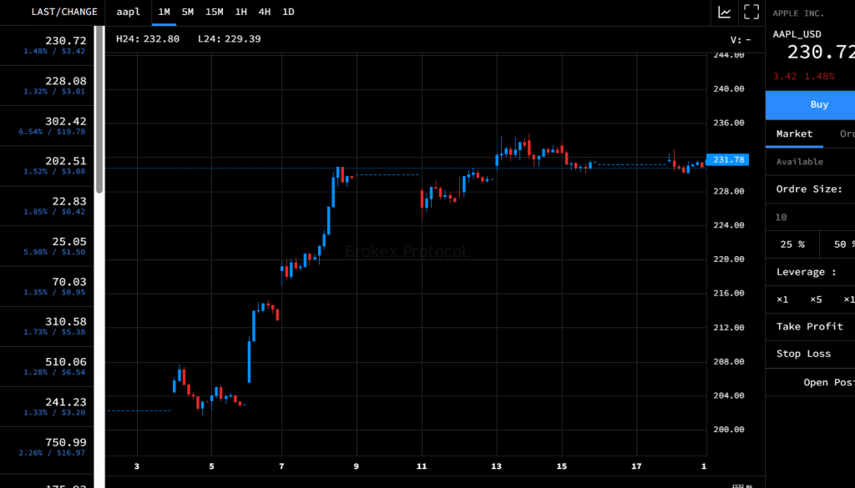Image resolution: width=855 pixels, height=488 pixels.
Task: Select watchlist row priced 25.05
Action: (47, 246)
